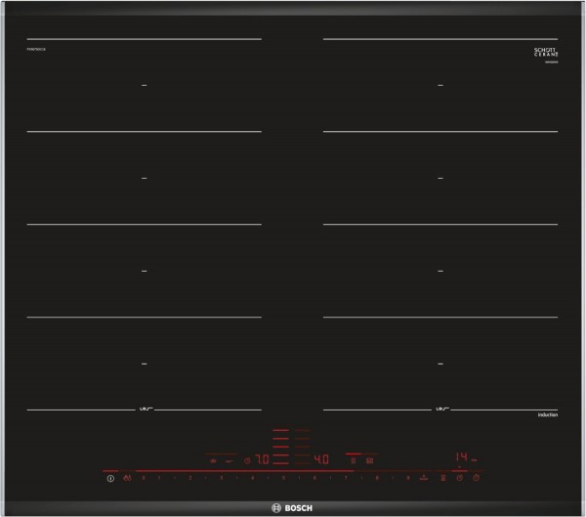The height and width of the screenshot is (517, 586).
Task: Tap the pan symbol left of timer
Action: coord(443,478)
